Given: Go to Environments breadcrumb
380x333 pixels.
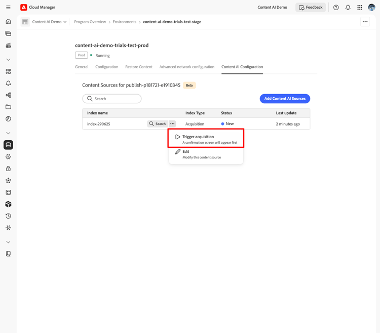Looking at the screenshot, I should [124, 22].
